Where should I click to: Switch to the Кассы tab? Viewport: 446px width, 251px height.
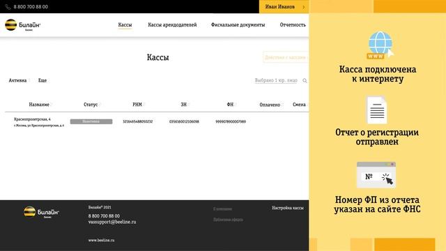click(125, 25)
